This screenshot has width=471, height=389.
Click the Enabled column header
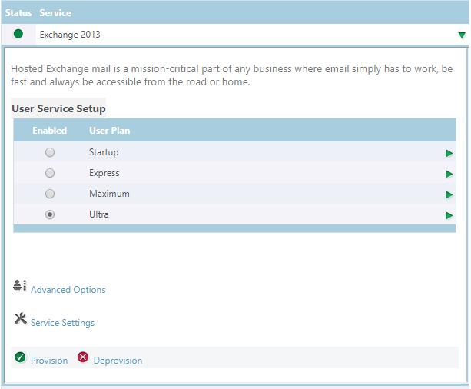(50, 131)
